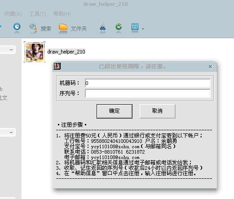The height and width of the screenshot is (199, 234).
Task: Click the 取消 button
Action: pyautogui.click(x=157, y=111)
